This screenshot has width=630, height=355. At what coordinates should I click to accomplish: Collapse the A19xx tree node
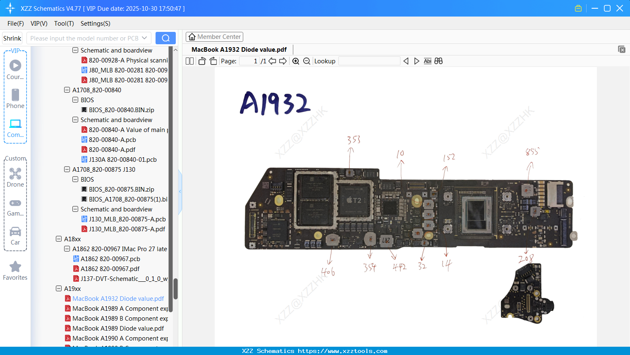(59, 288)
